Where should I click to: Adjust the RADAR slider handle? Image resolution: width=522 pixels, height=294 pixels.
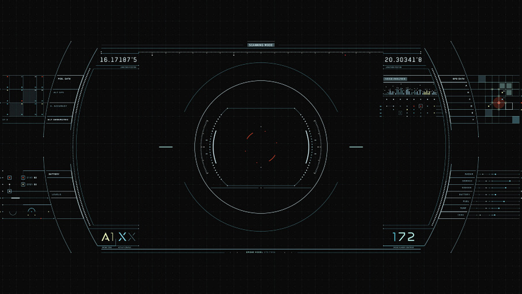pyautogui.click(x=495, y=174)
